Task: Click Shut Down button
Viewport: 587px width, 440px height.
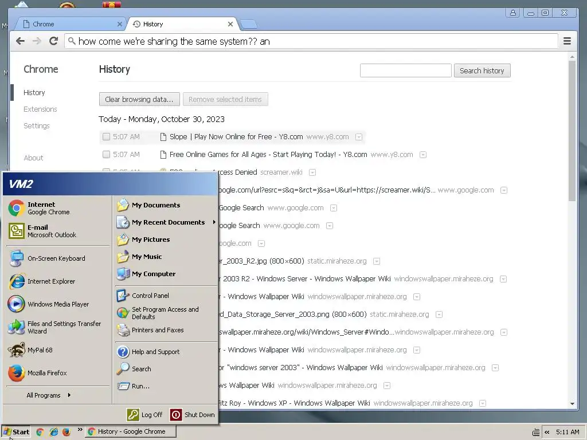Action: click(x=193, y=415)
